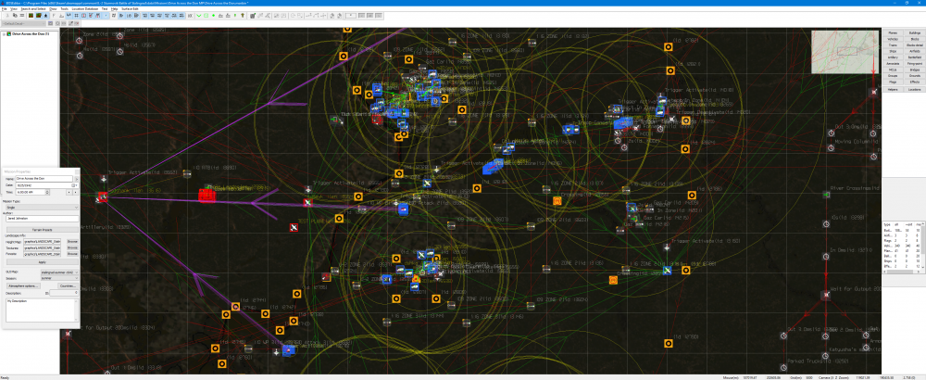Image resolution: width=926 pixels, height=380 pixels.
Task: Click the Copy toolbar icon
Action: tap(15, 16)
